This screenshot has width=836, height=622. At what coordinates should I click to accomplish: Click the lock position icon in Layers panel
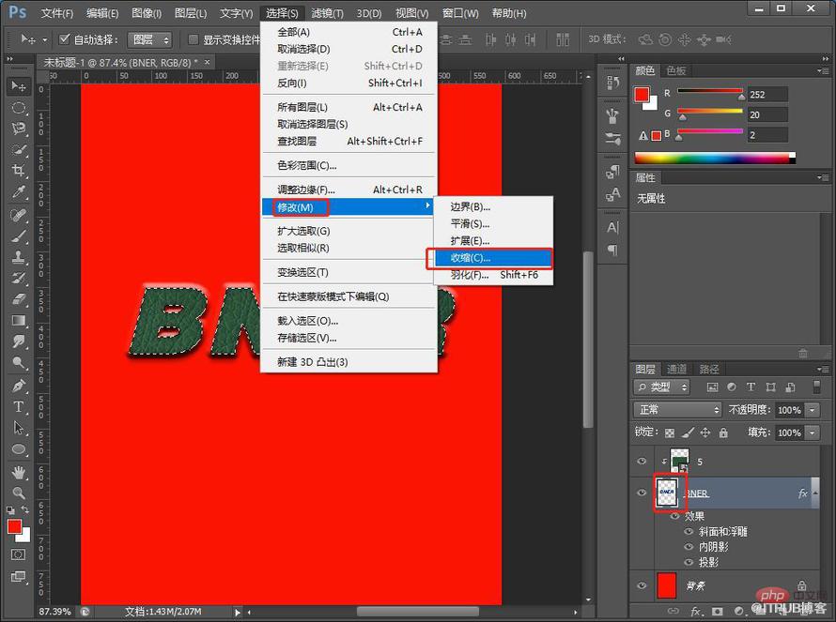tap(705, 432)
